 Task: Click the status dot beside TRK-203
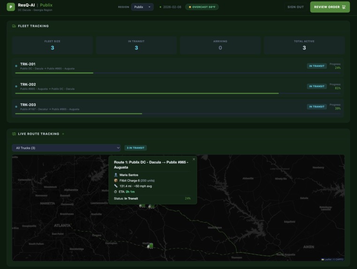(x=16, y=107)
